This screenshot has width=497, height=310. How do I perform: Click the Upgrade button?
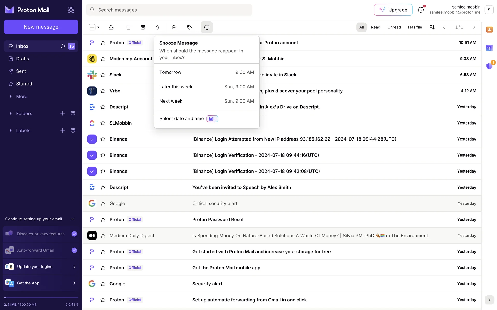pos(393,10)
